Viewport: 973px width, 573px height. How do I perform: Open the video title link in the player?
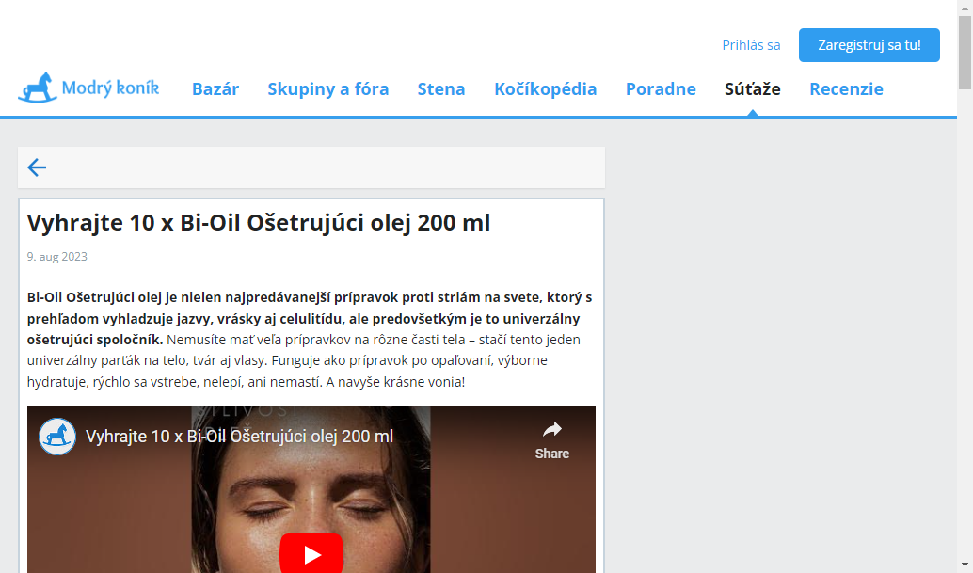240,437
